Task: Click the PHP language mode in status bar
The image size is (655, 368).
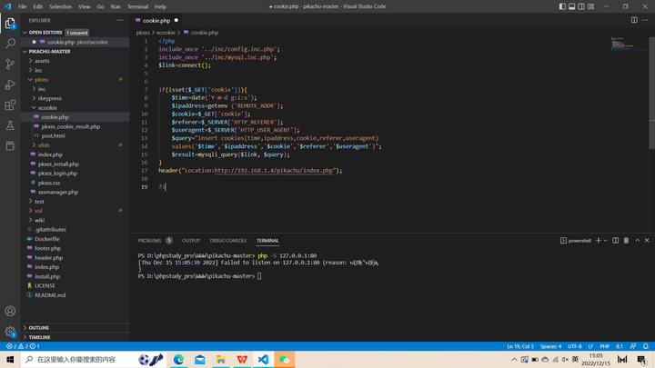Action: click(x=605, y=346)
